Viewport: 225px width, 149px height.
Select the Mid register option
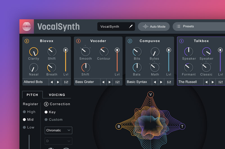click(28, 119)
